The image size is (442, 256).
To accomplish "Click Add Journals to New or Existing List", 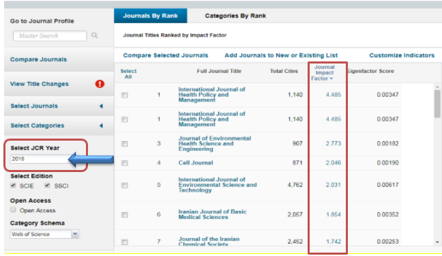I will click(x=281, y=55).
